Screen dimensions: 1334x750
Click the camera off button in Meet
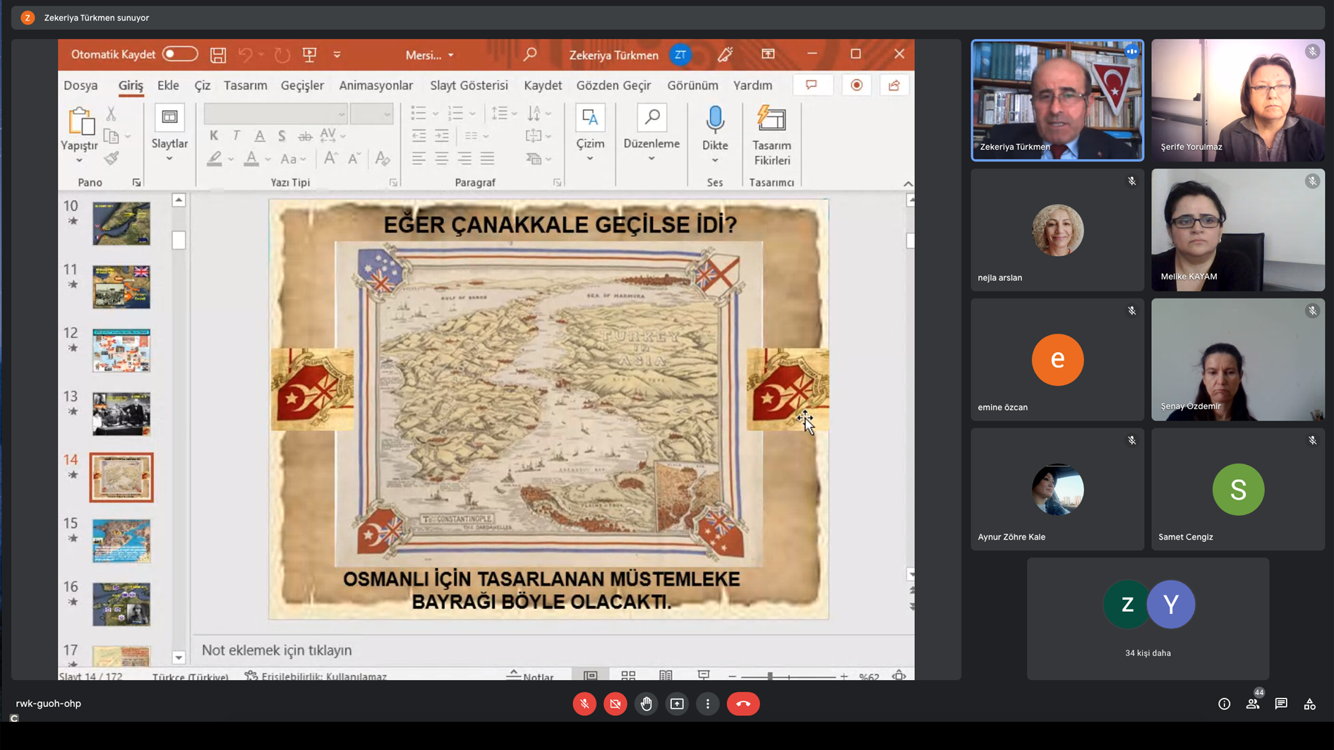pos(615,703)
